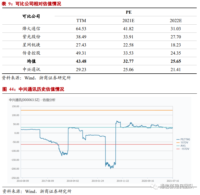Click the 2021-07-16 x-axis date
200x195 pixels.
pyautogui.click(x=173, y=181)
